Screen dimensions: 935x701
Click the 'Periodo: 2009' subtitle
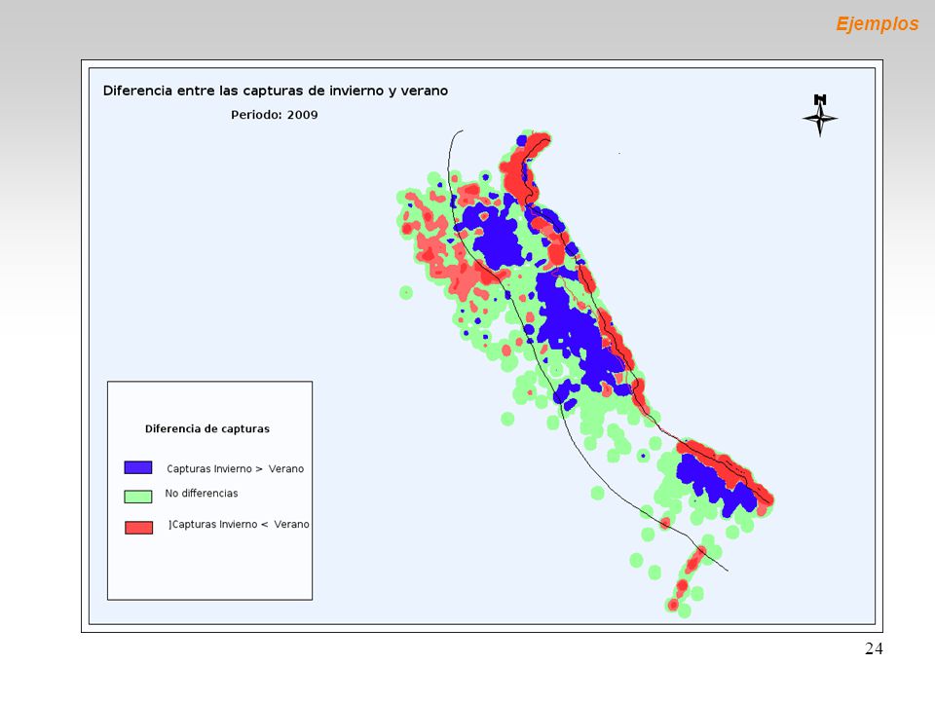coord(275,115)
